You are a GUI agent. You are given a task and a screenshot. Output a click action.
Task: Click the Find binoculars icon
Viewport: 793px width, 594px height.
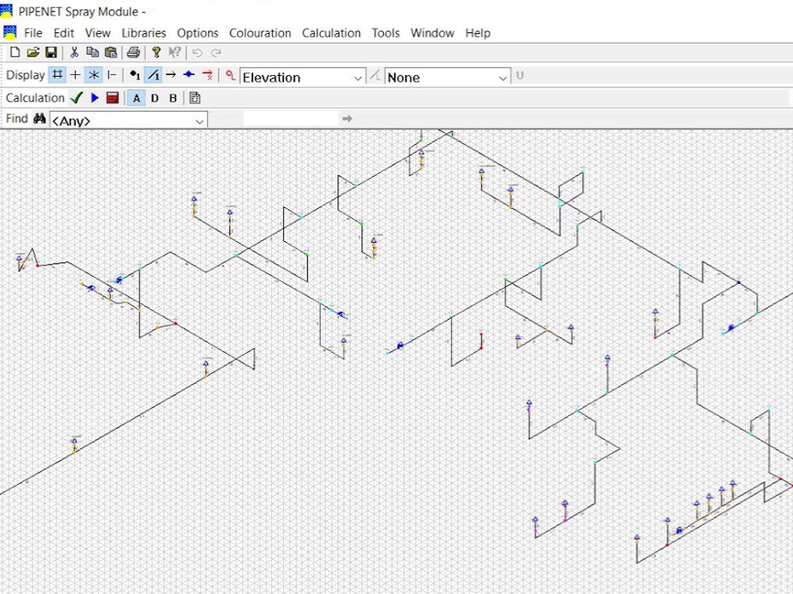coord(39,119)
